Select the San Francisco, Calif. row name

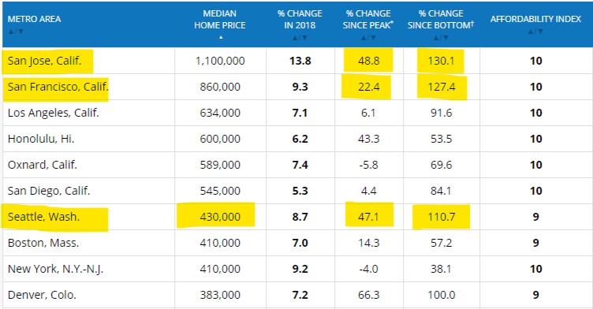(x=58, y=87)
